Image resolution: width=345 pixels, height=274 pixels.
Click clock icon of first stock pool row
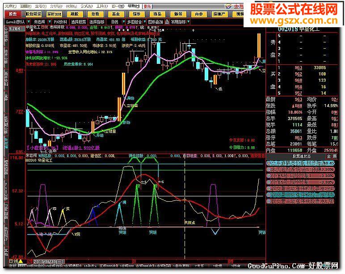coord(269,163)
